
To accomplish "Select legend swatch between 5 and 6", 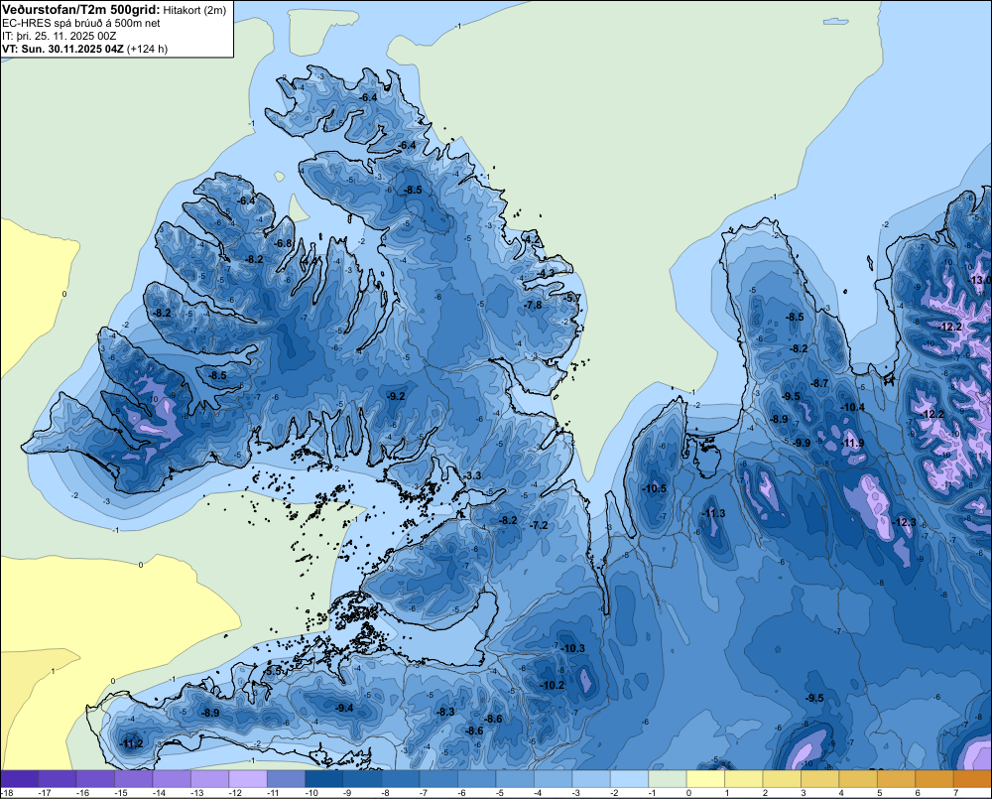I will coord(896,779).
